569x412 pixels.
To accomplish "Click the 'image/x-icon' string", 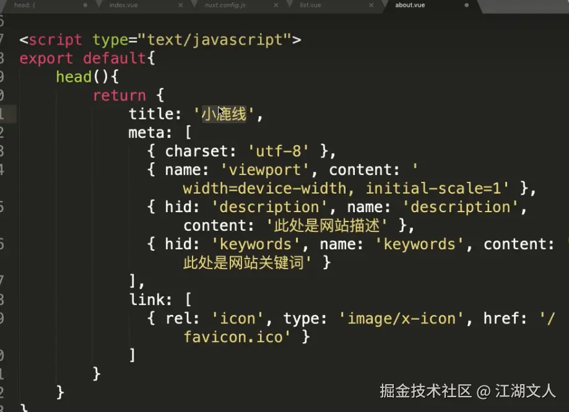I will coord(401,319).
